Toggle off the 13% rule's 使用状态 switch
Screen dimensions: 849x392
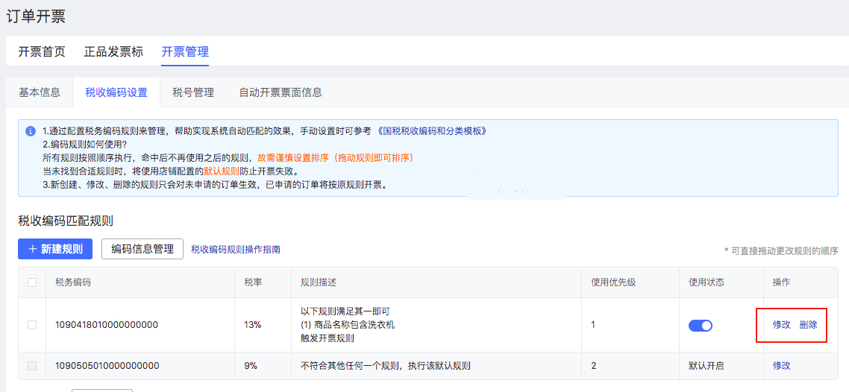click(x=701, y=326)
